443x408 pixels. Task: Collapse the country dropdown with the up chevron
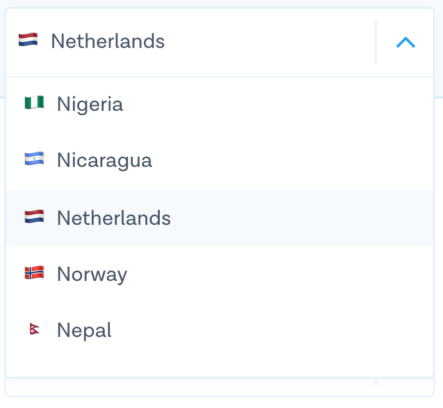point(406,42)
